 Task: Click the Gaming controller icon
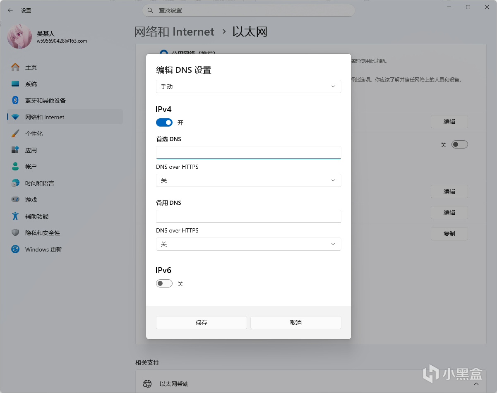[x=15, y=200]
